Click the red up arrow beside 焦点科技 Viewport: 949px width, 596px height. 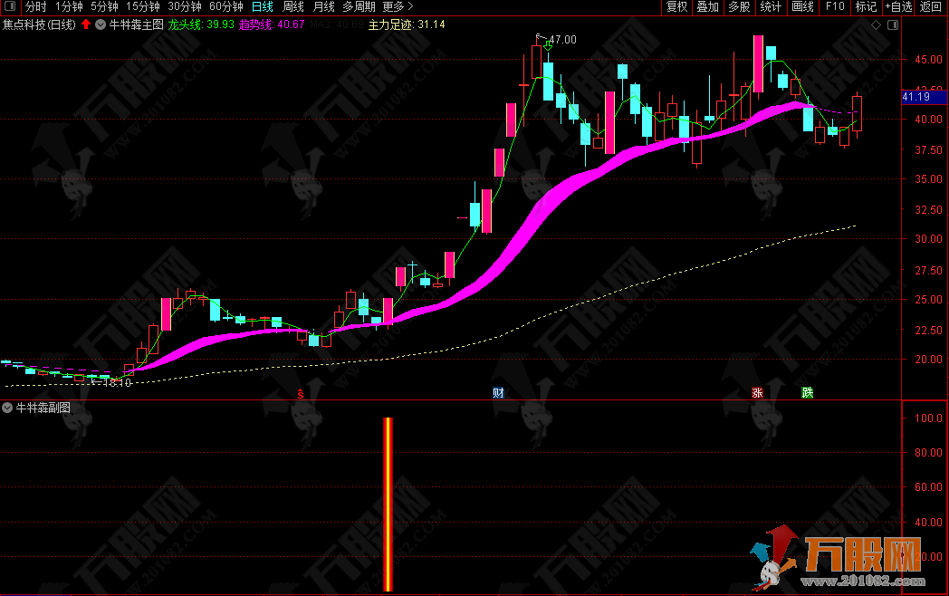tap(86, 24)
